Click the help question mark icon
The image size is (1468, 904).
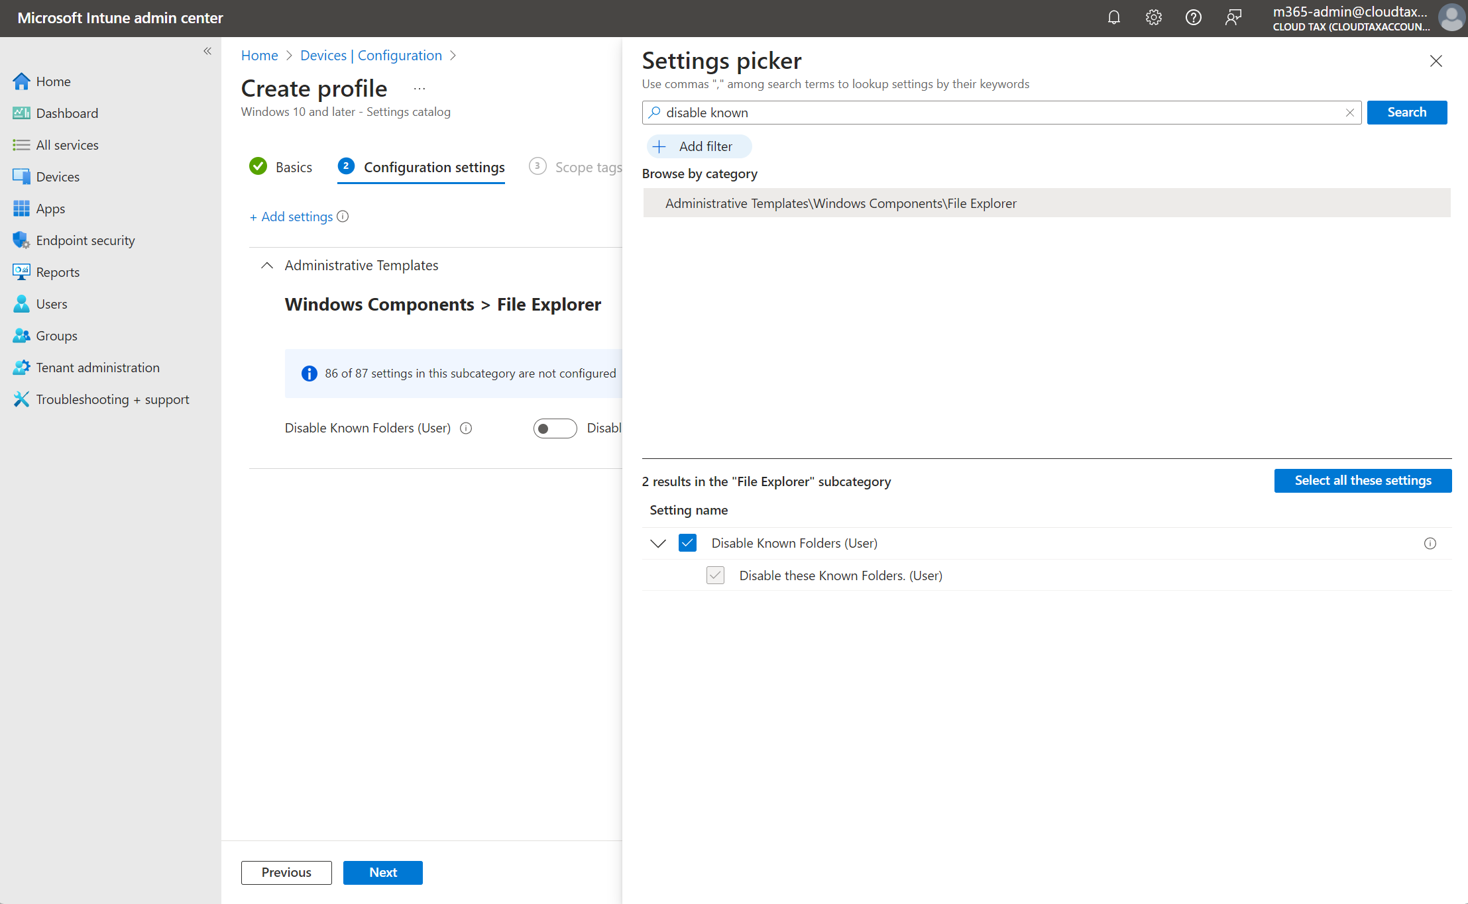point(1193,18)
